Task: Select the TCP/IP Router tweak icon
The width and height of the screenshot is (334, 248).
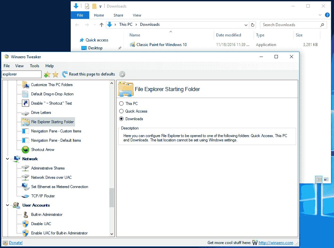Action: [x=26, y=196]
